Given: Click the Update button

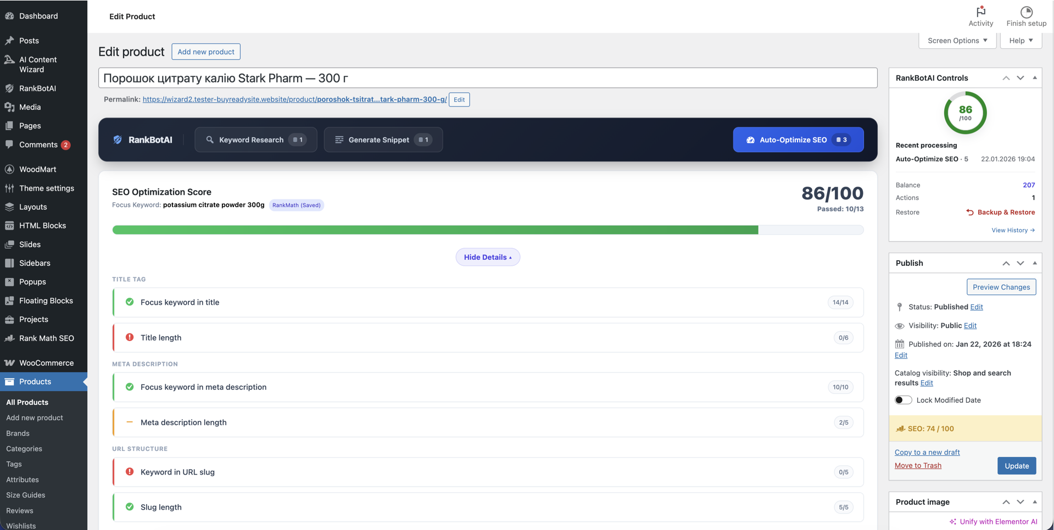Looking at the screenshot, I should click(x=1016, y=465).
